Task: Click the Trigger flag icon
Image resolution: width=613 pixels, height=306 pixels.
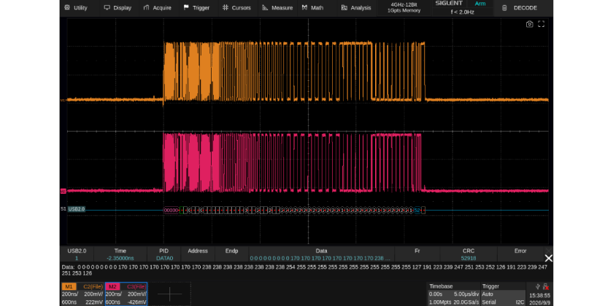Action: point(185,8)
